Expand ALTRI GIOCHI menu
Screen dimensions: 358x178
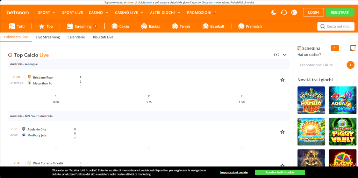pyautogui.click(x=165, y=13)
